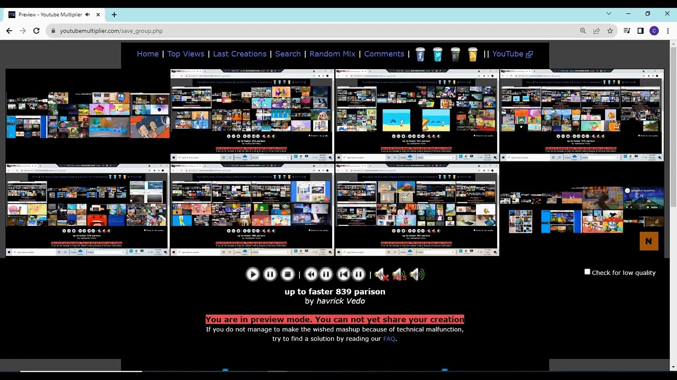This screenshot has width=677, height=380.
Task: Click the skip-to-start button
Action: [x=344, y=274]
